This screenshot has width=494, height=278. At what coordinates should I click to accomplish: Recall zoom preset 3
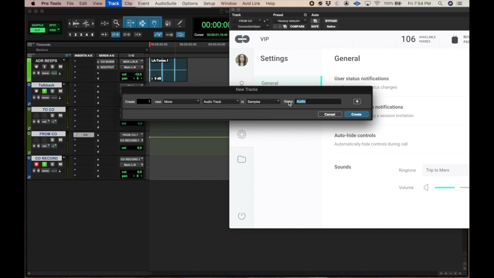point(81,35)
